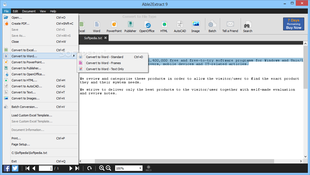Screen dimensions: 310x175
Task: Click the zoom in magnifier
Action: click(x=102, y=168)
